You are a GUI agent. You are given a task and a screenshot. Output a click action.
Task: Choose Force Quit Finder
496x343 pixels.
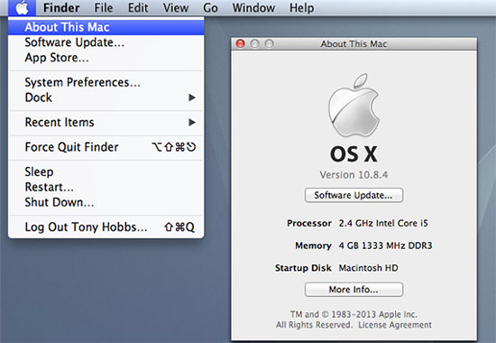(106, 147)
